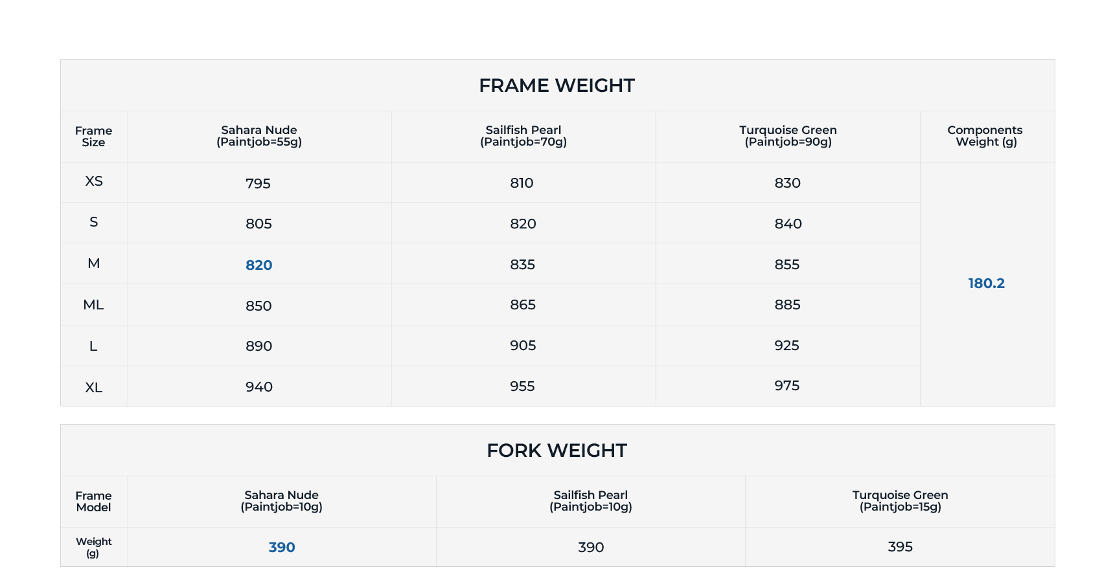
Task: Click the Turquoise Green Paintjob=90g column header
Action: pyautogui.click(x=788, y=136)
